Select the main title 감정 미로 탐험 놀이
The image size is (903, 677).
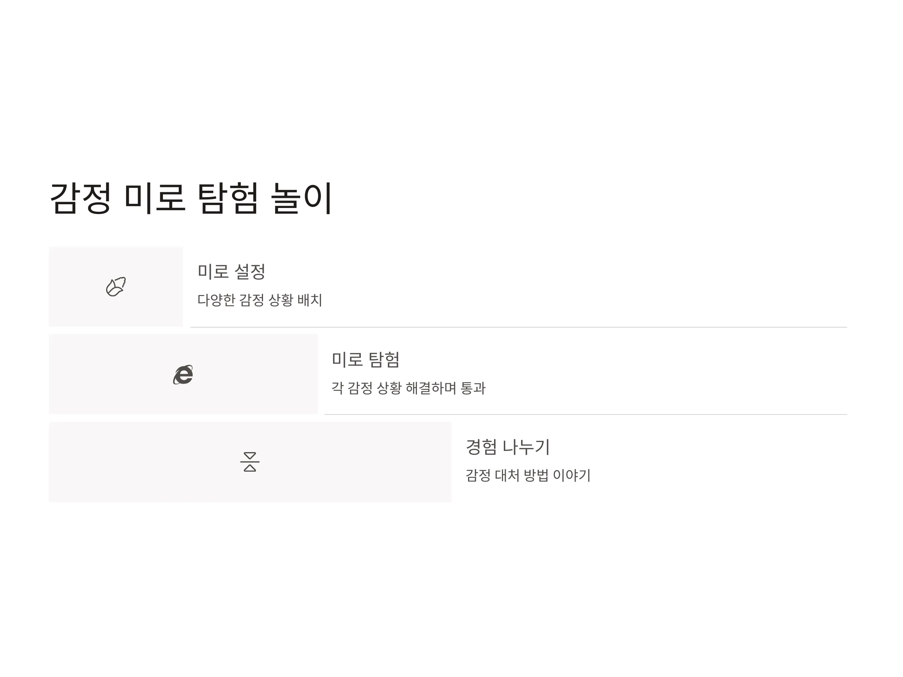tap(191, 198)
